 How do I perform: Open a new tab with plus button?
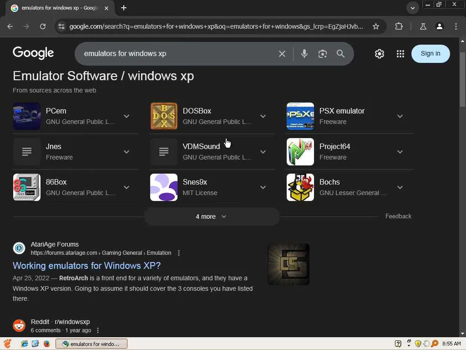[124, 8]
